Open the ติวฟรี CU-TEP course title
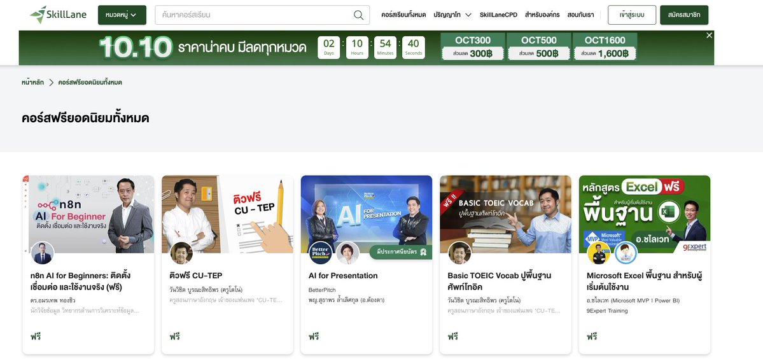 pos(196,276)
